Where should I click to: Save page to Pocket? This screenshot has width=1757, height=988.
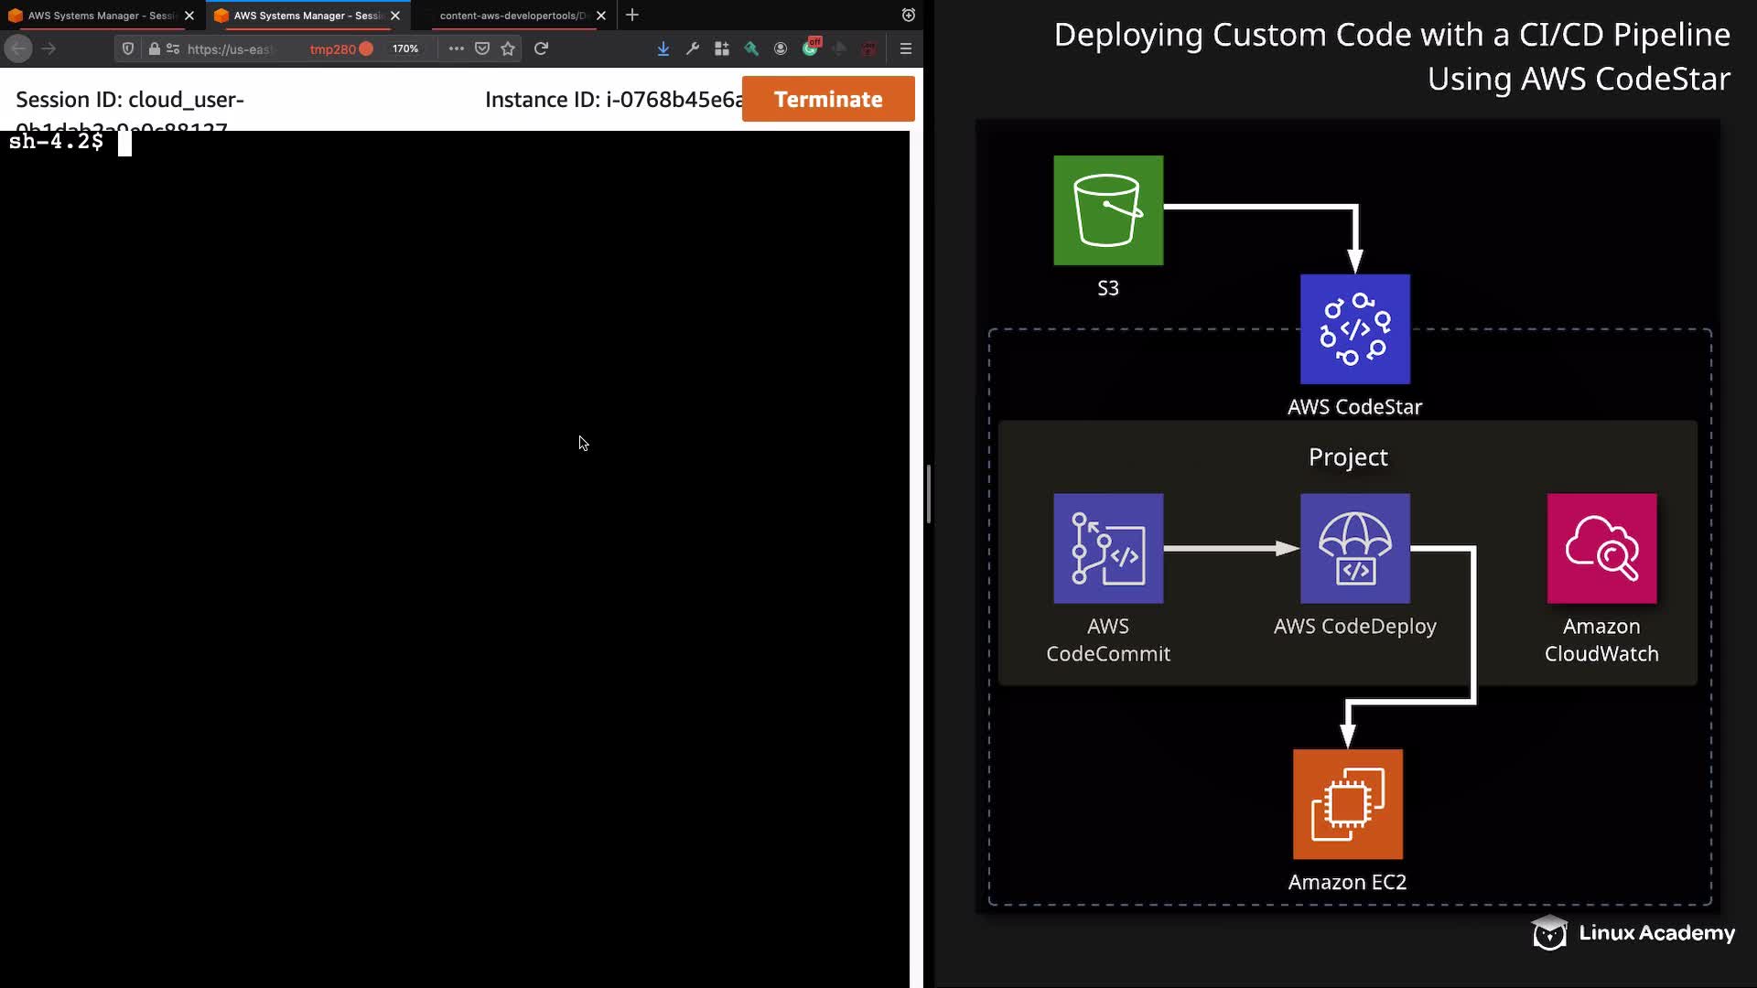(x=482, y=48)
